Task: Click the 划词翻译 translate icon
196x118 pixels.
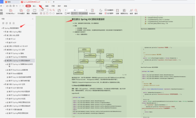Action: (x=106, y=10)
